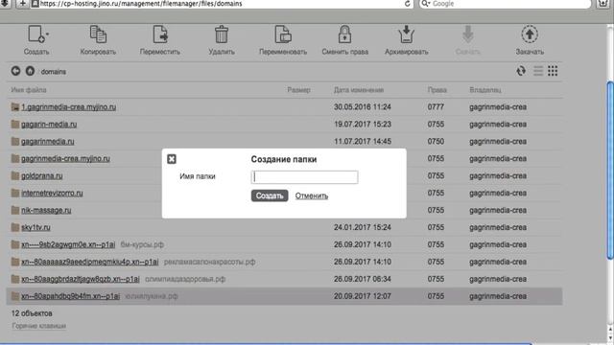Open the gagarin-media.ru folder
Viewport: 614px width, 345px height.
coord(49,124)
